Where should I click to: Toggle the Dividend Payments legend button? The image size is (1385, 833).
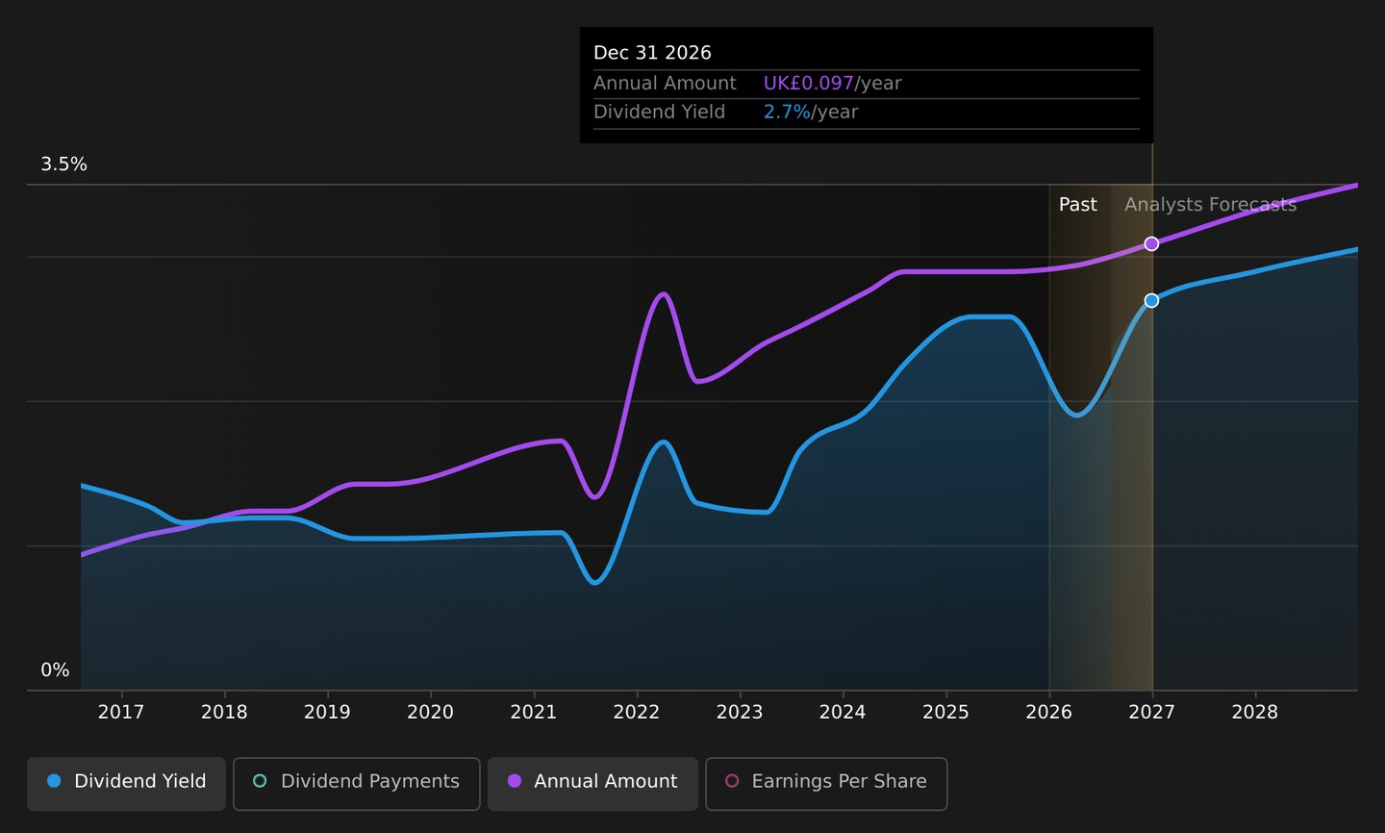tap(356, 783)
